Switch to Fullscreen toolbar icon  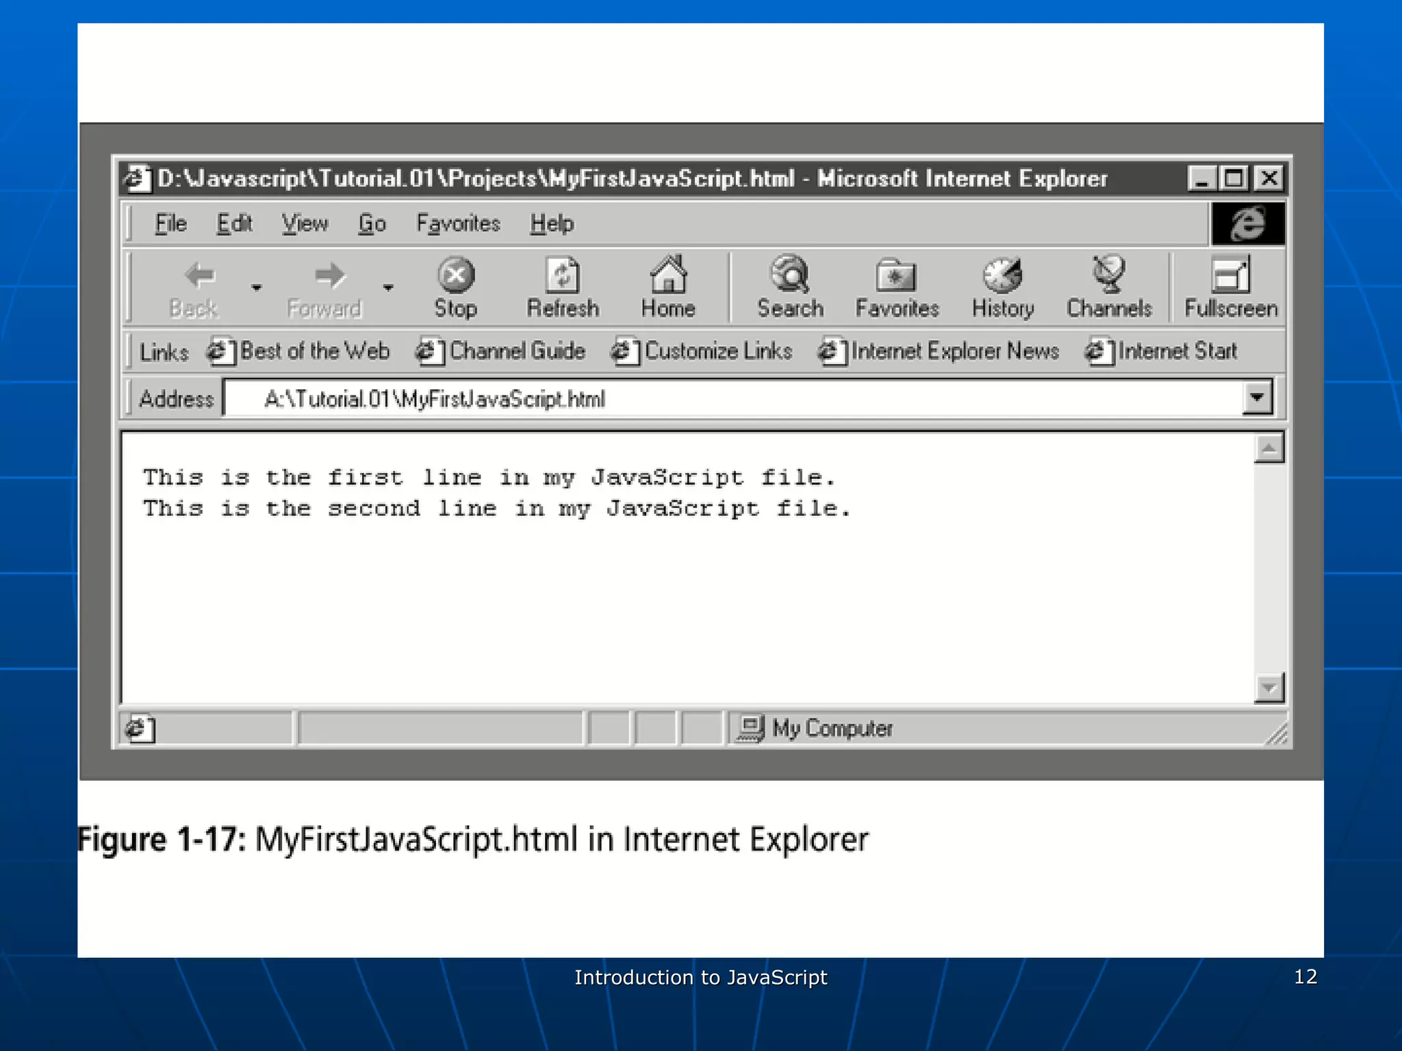coord(1230,275)
